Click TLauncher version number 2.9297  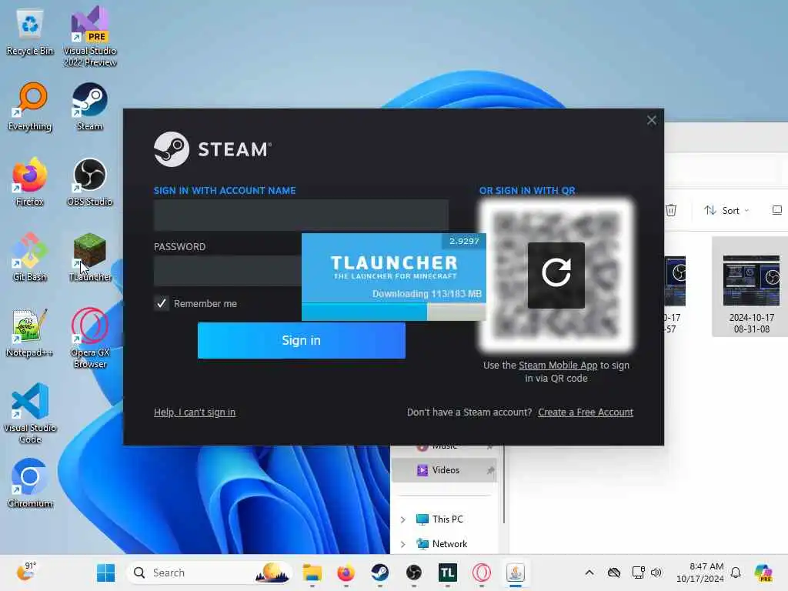click(x=464, y=241)
